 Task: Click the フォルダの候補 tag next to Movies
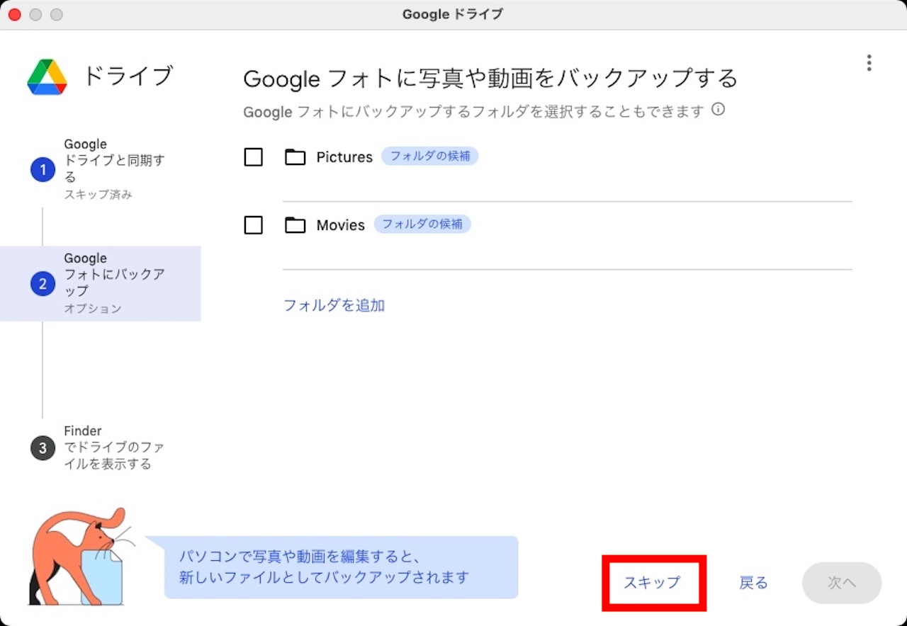coord(422,224)
